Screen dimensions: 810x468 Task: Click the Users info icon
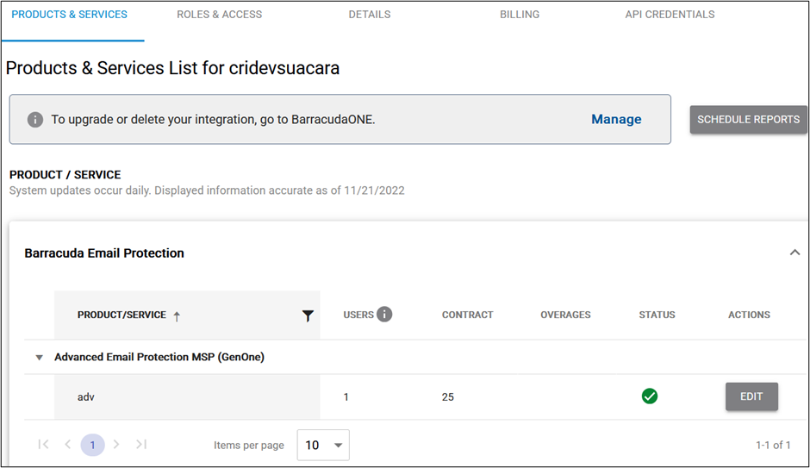(383, 315)
